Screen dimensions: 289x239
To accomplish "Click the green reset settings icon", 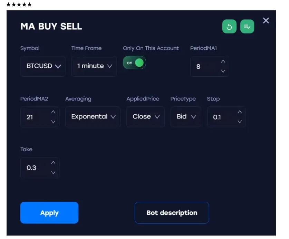I will [229, 27].
